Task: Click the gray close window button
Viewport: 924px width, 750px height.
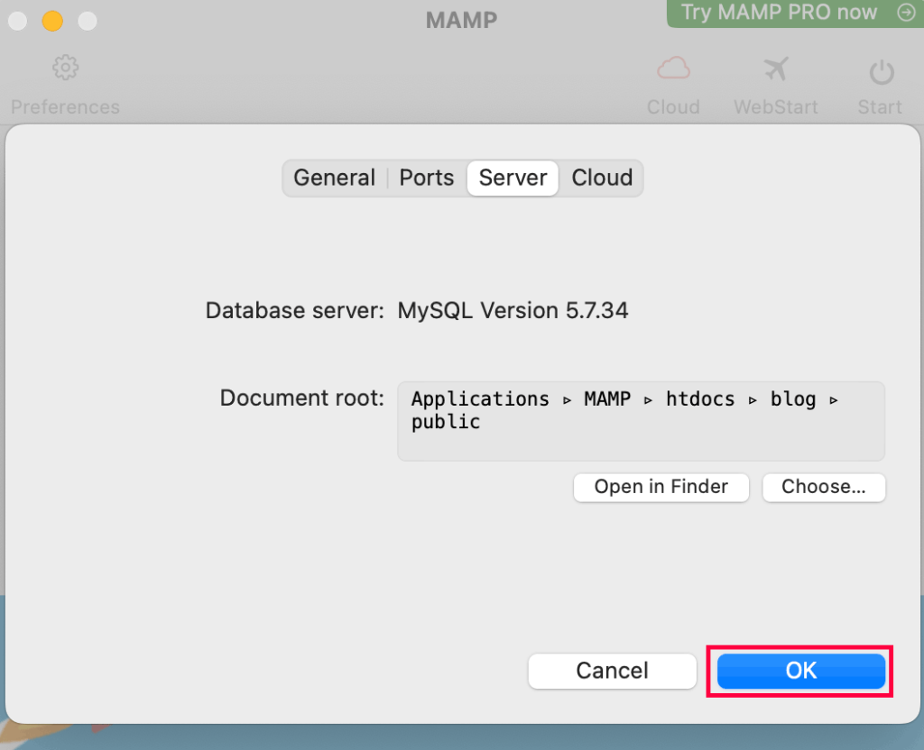Action: point(18,20)
